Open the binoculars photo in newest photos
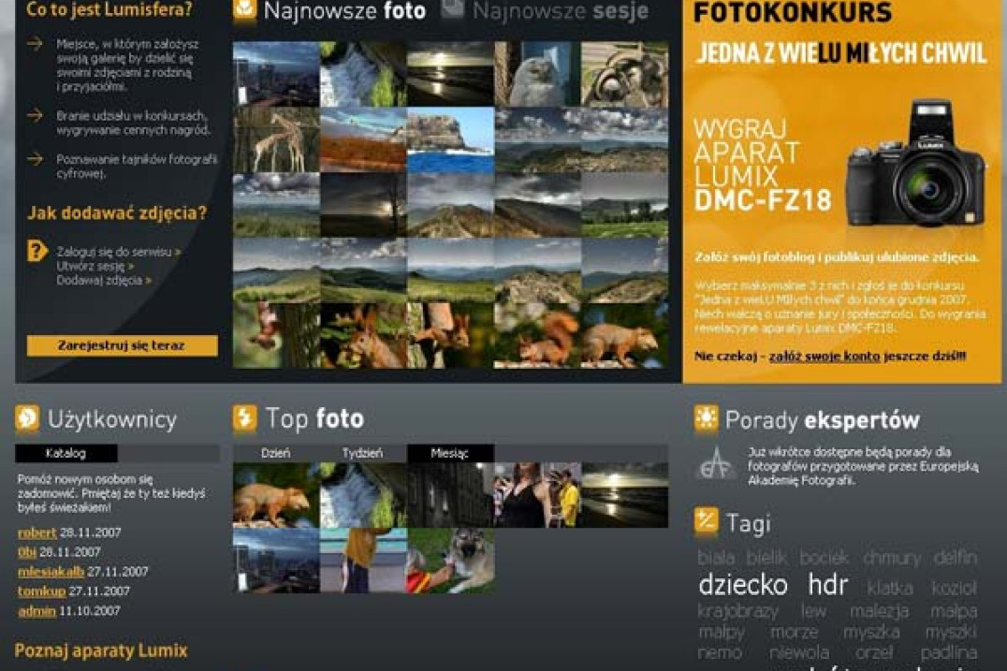The width and height of the screenshot is (1007, 671). pyautogui.click(x=624, y=74)
